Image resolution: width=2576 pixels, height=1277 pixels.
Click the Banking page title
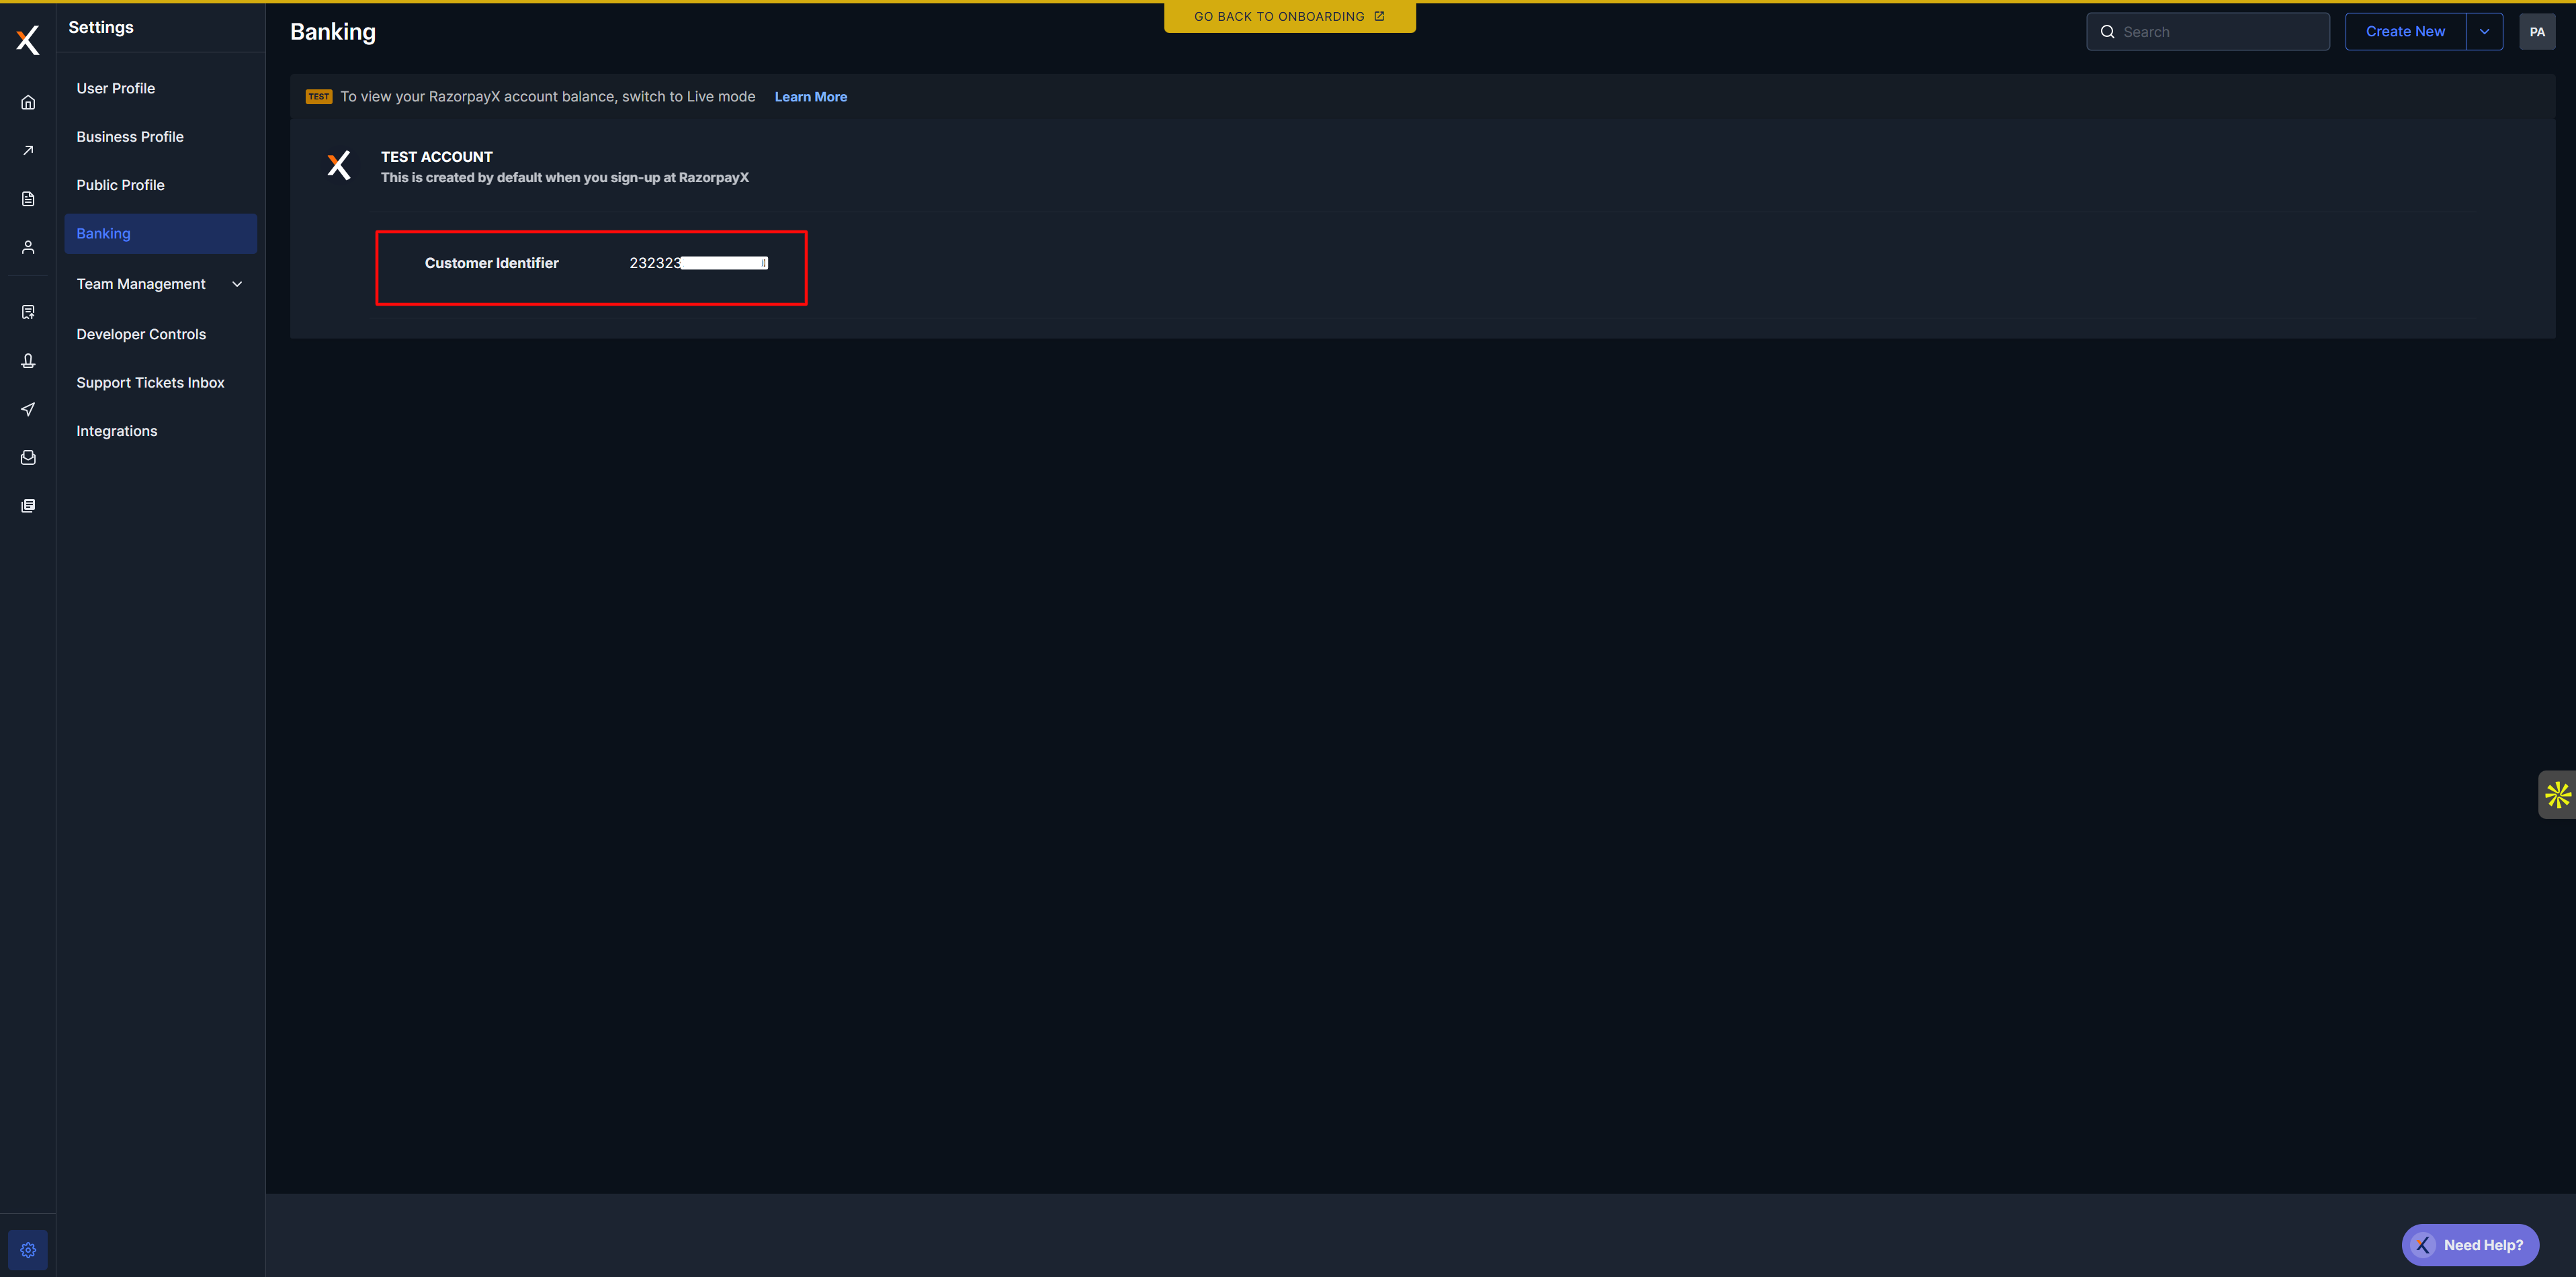pos(333,32)
